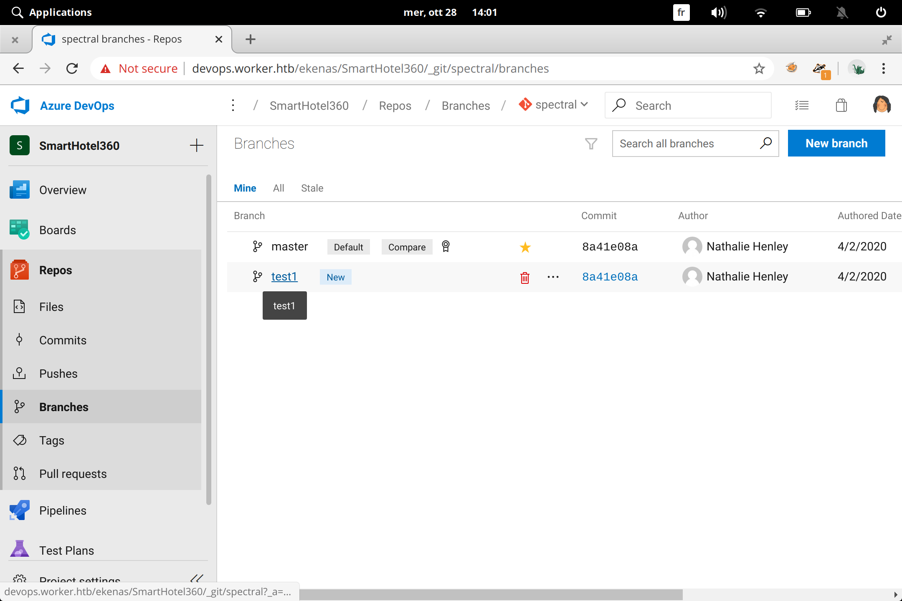Select the Repos icon in the sidebar
This screenshot has width=902, height=601.
[x=20, y=270]
